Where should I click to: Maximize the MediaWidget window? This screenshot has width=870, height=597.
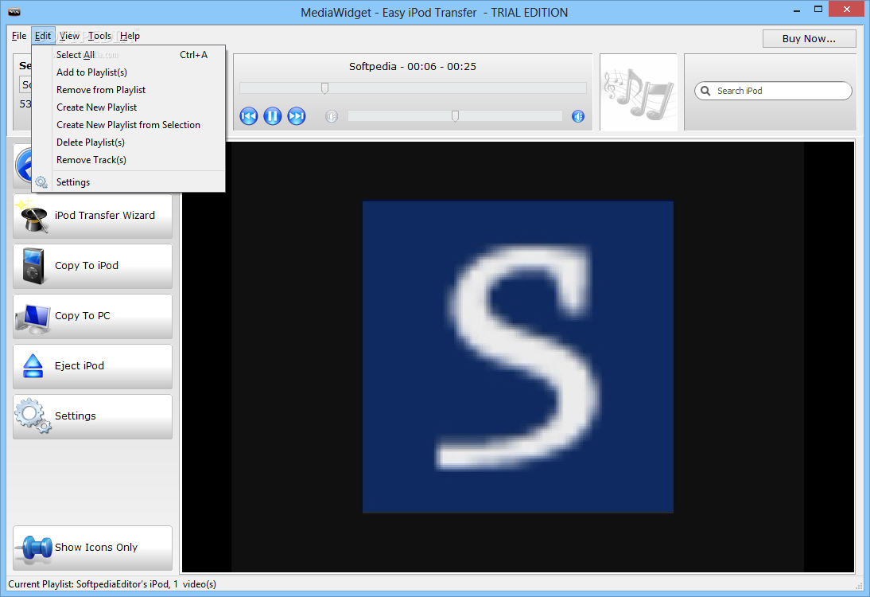pyautogui.click(x=818, y=10)
